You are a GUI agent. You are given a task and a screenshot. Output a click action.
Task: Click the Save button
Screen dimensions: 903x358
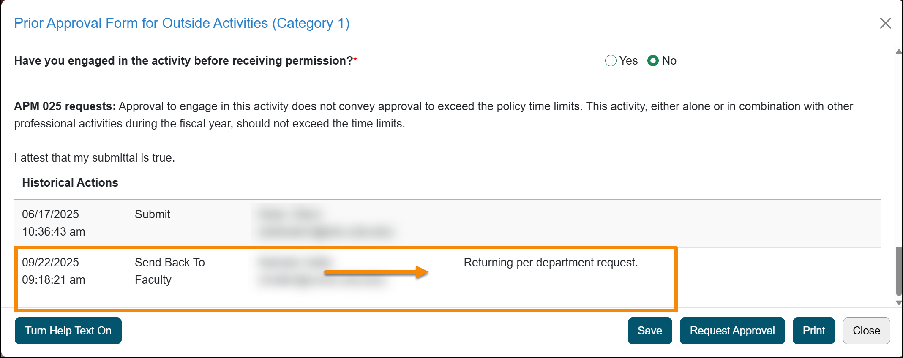(x=649, y=331)
